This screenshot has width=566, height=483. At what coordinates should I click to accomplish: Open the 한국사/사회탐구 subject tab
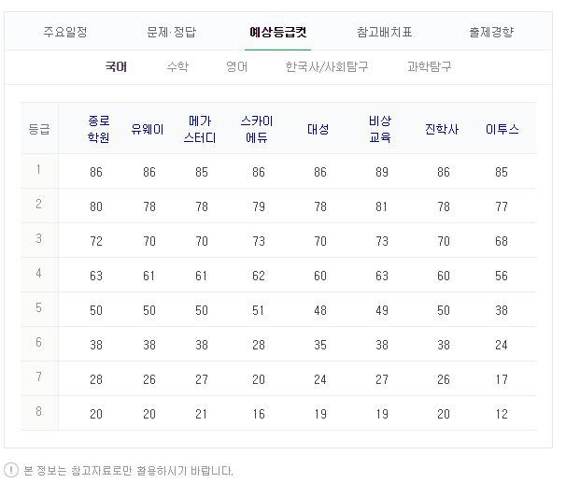pyautogui.click(x=327, y=66)
